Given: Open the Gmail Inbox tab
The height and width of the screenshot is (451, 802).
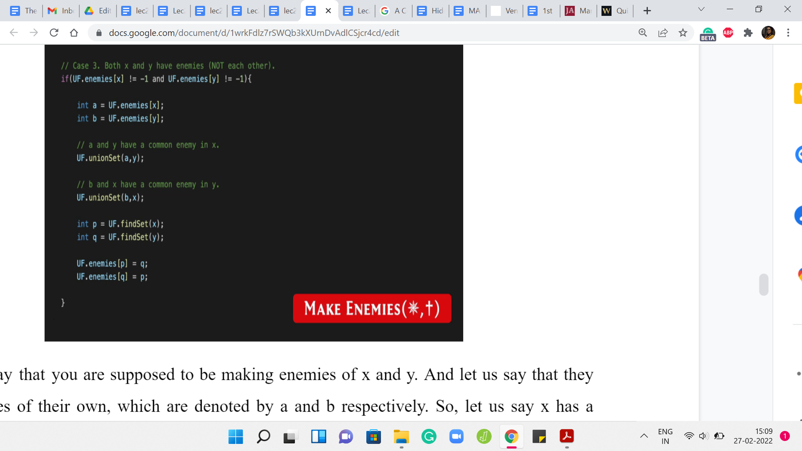Looking at the screenshot, I should tap(61, 11).
